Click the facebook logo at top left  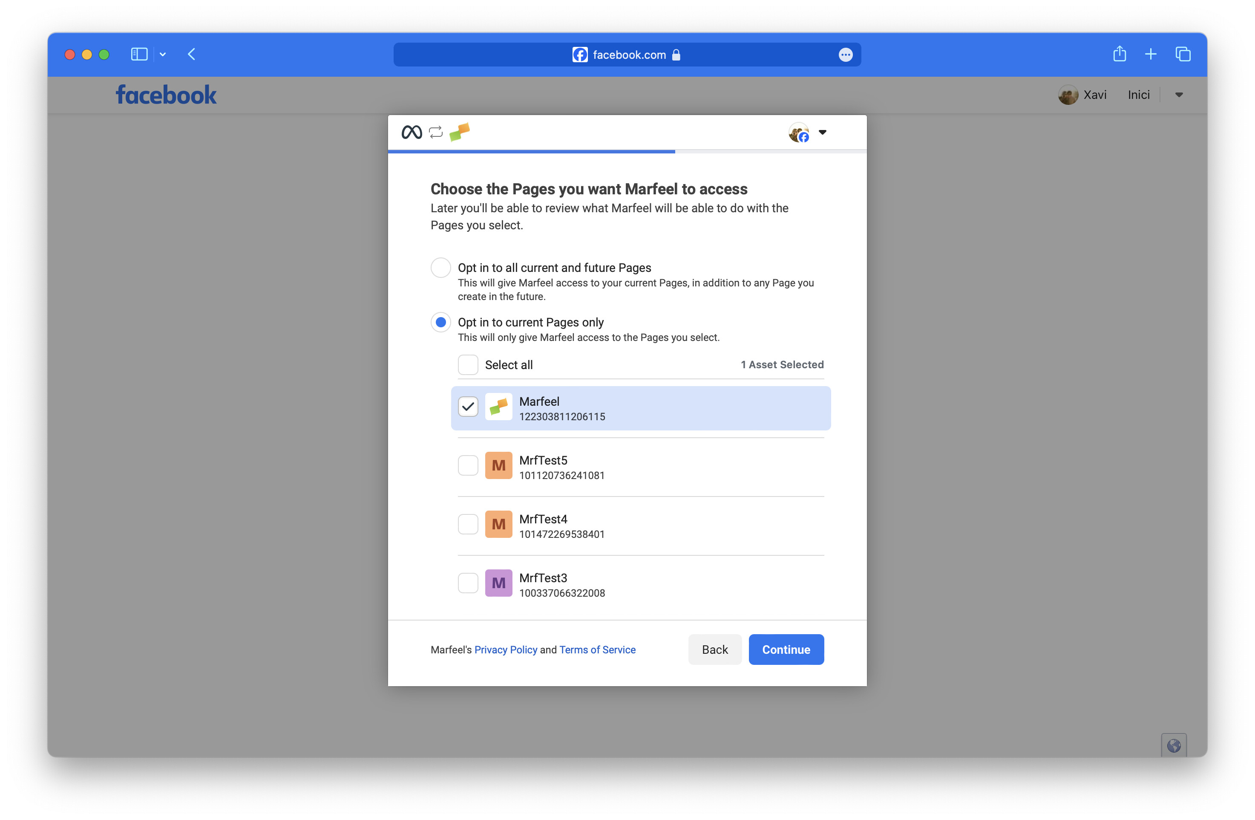pos(166,95)
